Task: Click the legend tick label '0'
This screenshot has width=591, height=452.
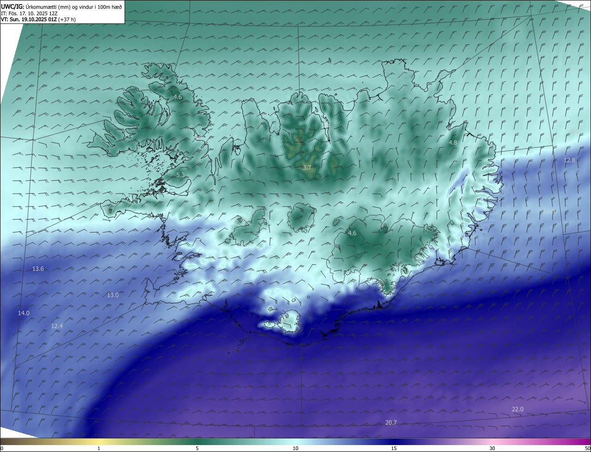Action: click(2, 448)
